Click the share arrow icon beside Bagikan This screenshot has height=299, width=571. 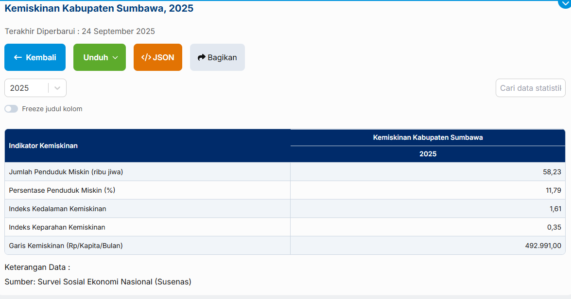pyautogui.click(x=202, y=57)
